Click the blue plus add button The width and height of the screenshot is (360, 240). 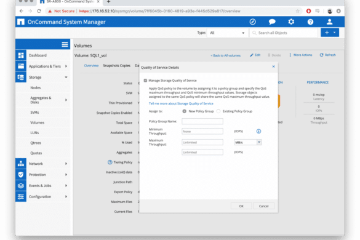(x=327, y=33)
